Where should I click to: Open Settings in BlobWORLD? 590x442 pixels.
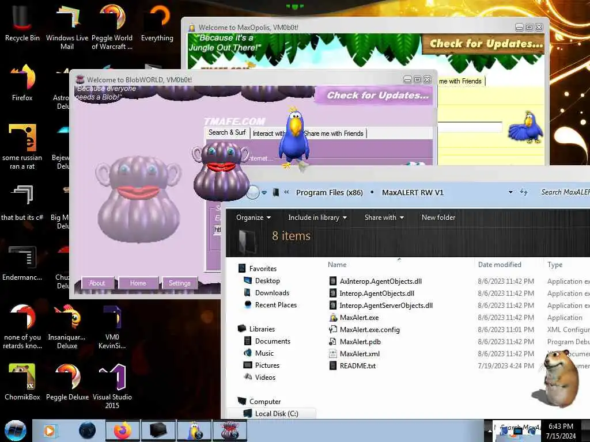pos(180,283)
